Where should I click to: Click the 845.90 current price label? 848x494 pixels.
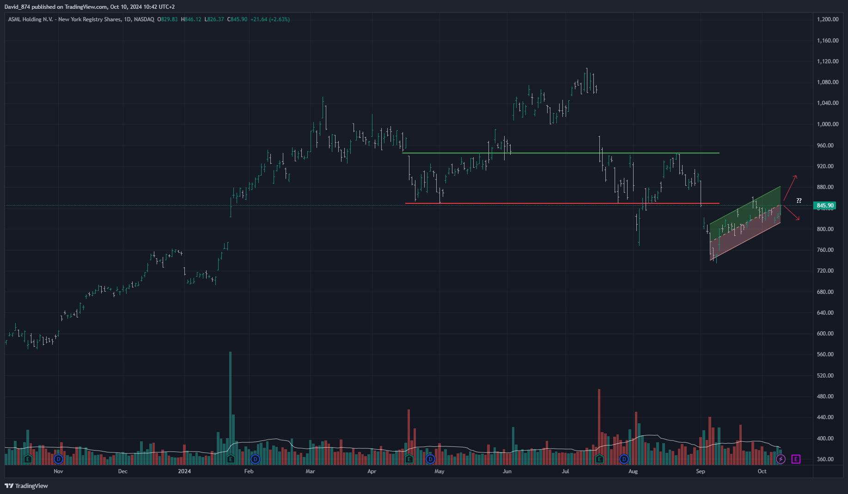click(x=825, y=206)
